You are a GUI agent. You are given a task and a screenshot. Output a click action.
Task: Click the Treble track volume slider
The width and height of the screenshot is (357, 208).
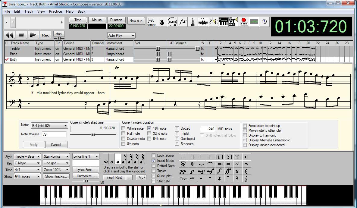pos(158,49)
